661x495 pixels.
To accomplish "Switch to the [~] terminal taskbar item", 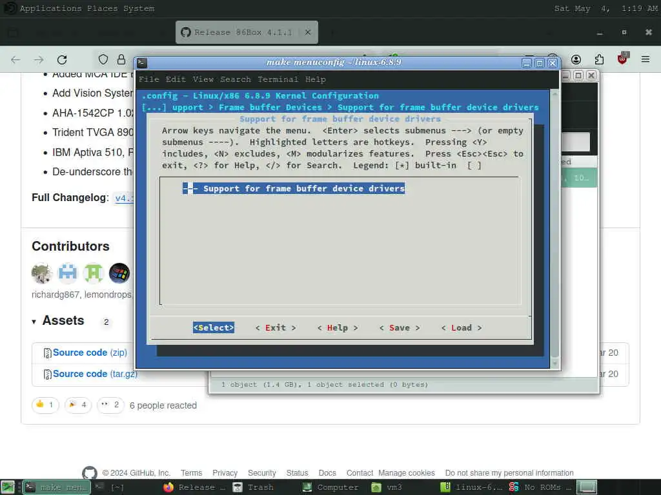I will (110, 487).
